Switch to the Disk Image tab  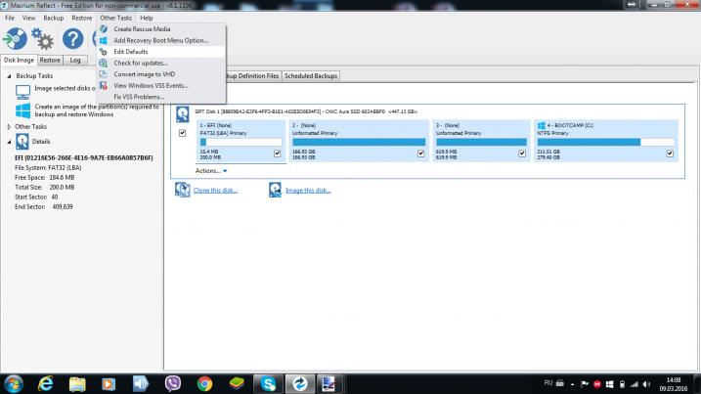(x=19, y=60)
